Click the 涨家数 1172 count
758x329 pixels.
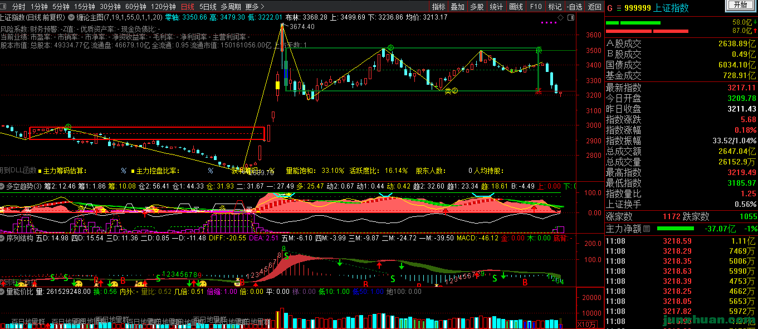pos(673,216)
